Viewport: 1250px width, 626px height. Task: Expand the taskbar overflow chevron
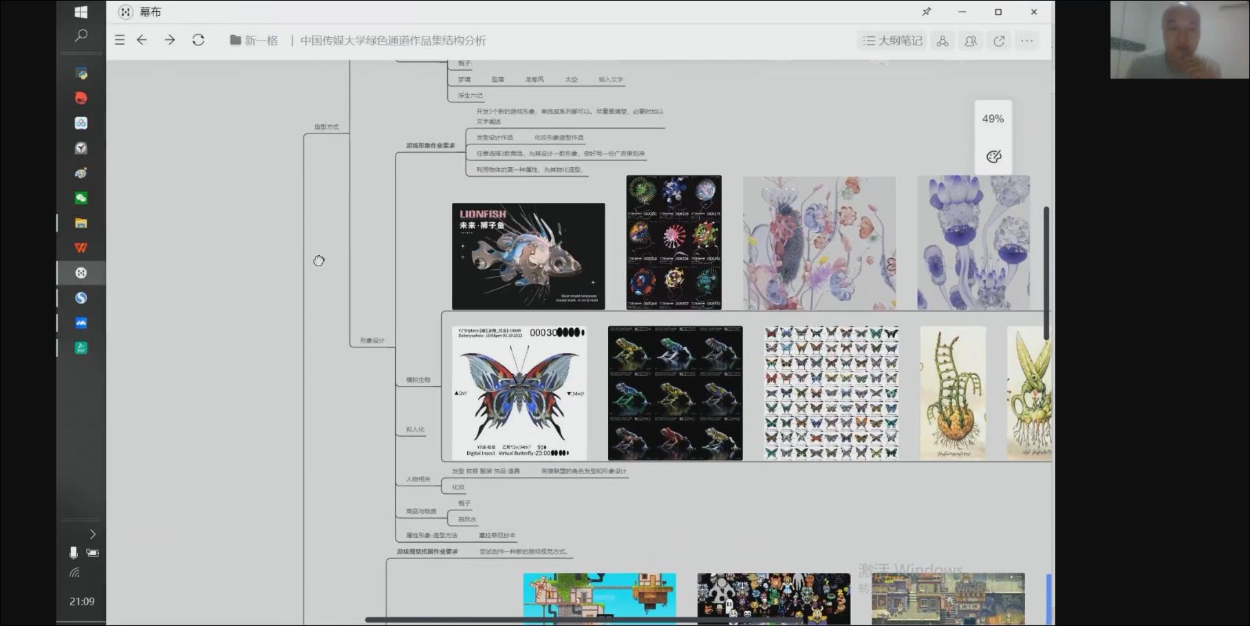[92, 535]
